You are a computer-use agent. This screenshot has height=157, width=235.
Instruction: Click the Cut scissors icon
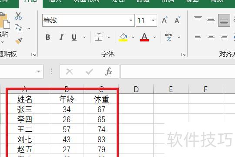(x=18, y=16)
